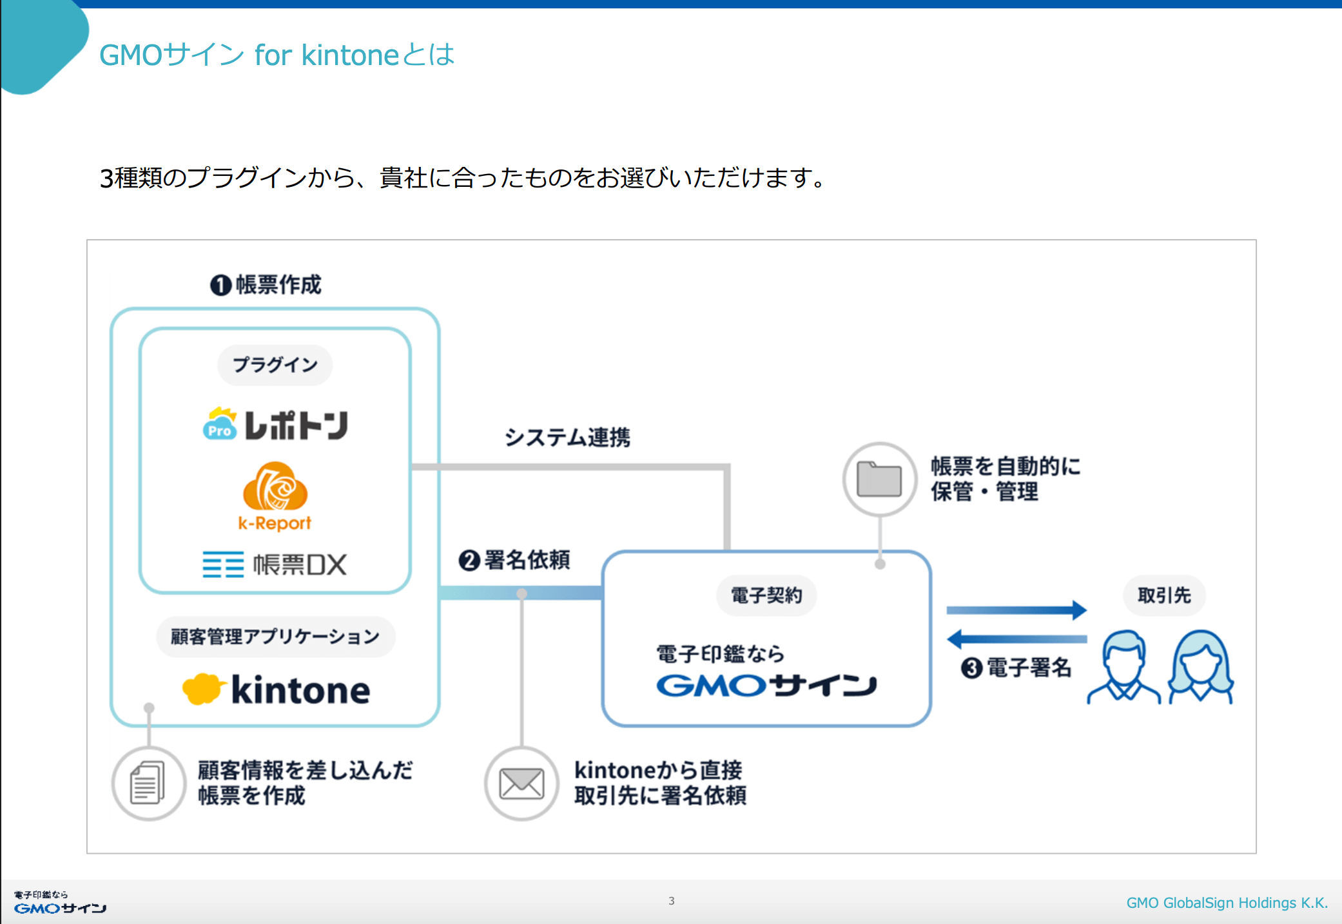Click the 取引先 pill label

[x=1163, y=595]
